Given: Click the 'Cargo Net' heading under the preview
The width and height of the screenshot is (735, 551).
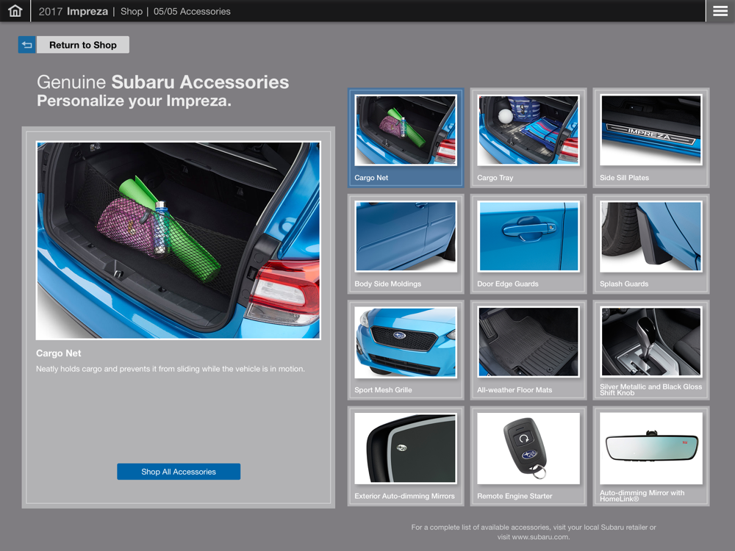Looking at the screenshot, I should [59, 353].
